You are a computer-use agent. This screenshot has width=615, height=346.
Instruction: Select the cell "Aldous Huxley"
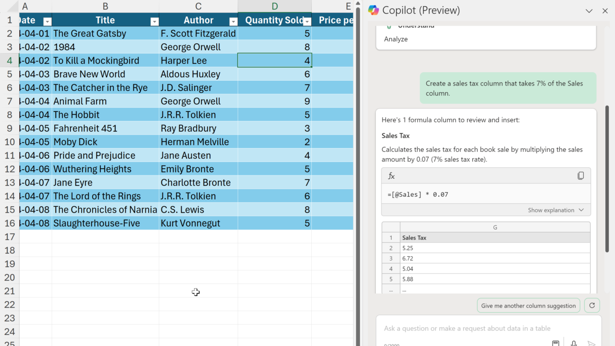pyautogui.click(x=198, y=74)
